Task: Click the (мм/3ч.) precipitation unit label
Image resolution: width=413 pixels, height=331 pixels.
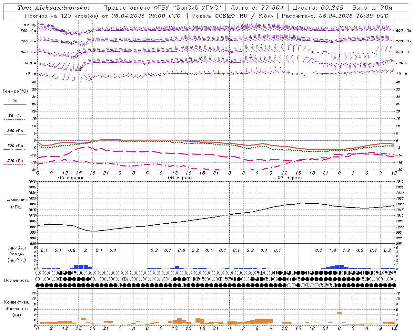Action: (x=16, y=248)
